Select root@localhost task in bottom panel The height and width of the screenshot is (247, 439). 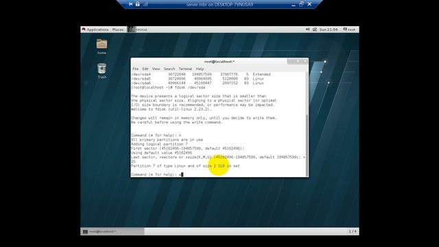(x=112, y=232)
